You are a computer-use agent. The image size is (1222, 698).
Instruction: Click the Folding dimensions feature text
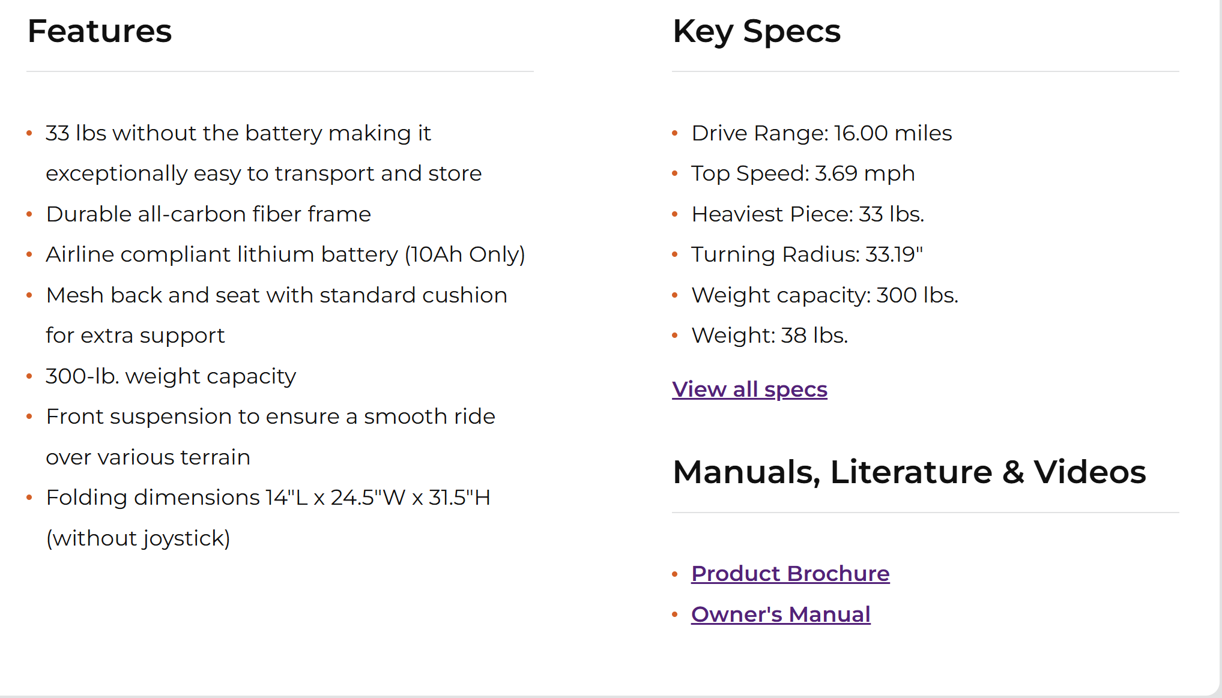268,498
